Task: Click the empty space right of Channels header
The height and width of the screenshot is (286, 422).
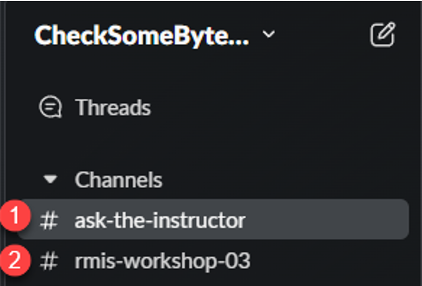Action: pyautogui.click(x=272, y=180)
